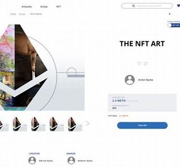The image size is (180, 167).
Task: Select the last artwork thumbnail
Action: (75, 124)
